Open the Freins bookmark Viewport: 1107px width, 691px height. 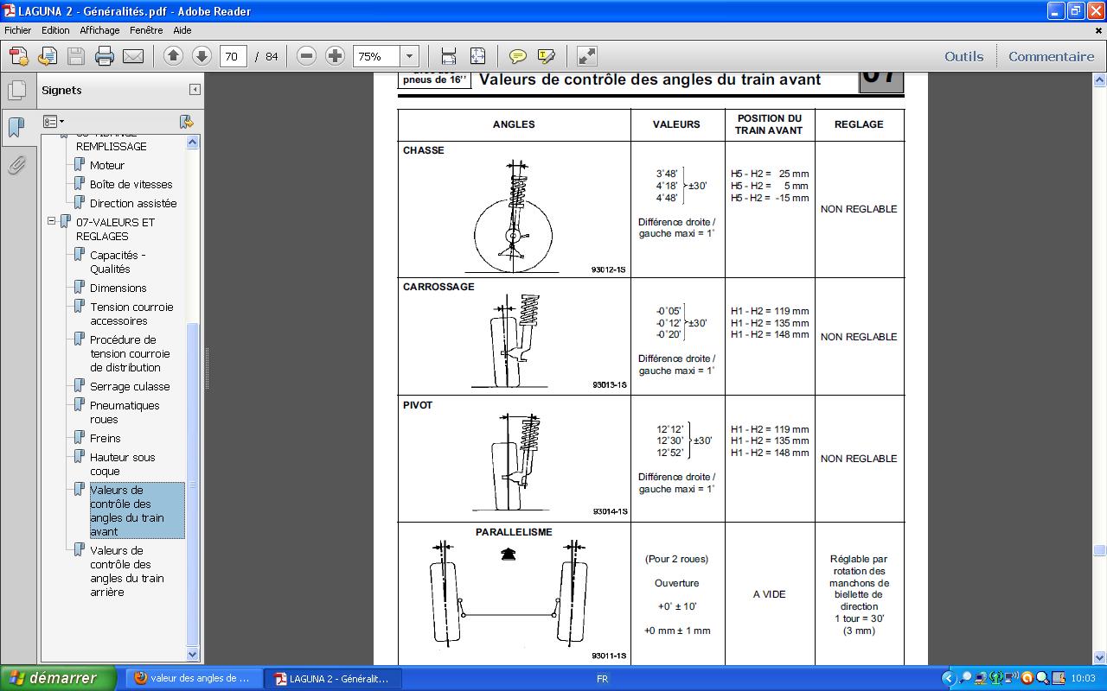pos(106,438)
